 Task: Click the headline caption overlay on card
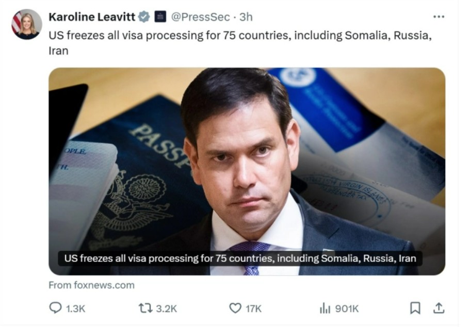[240, 258]
